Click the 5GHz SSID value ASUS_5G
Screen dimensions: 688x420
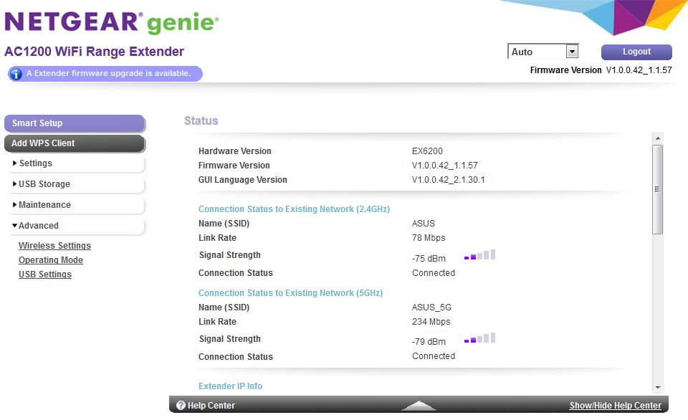431,307
